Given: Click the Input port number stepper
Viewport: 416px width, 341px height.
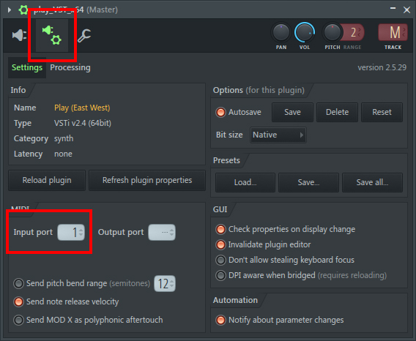Looking at the screenshot, I should [71, 232].
